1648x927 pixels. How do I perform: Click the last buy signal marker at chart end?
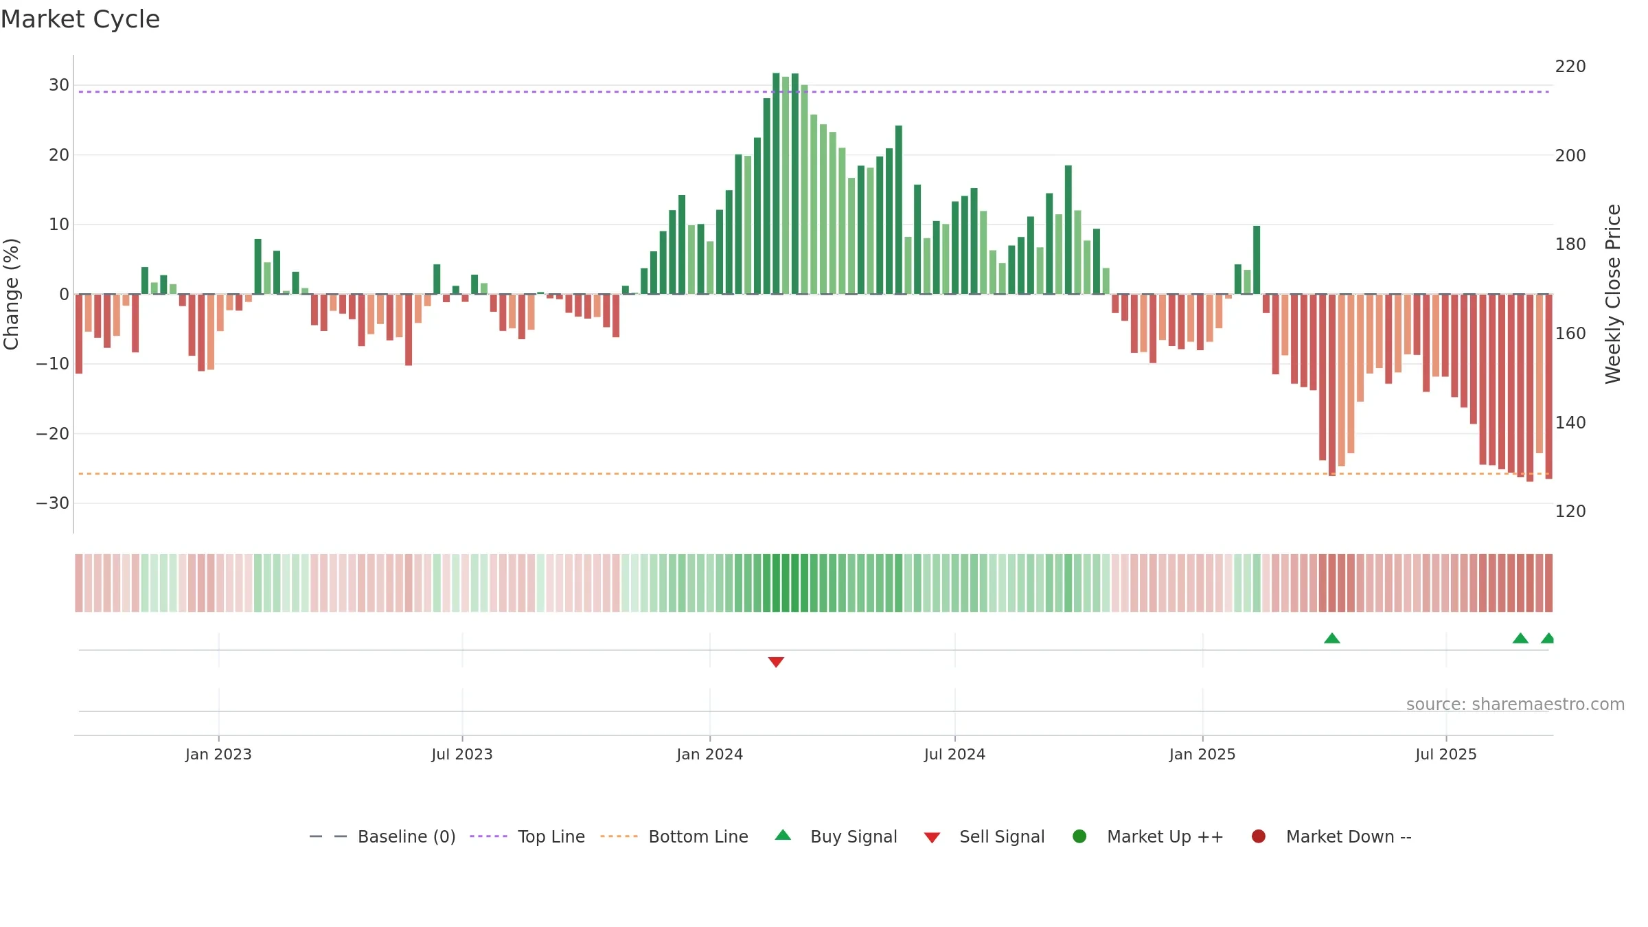[x=1548, y=638]
